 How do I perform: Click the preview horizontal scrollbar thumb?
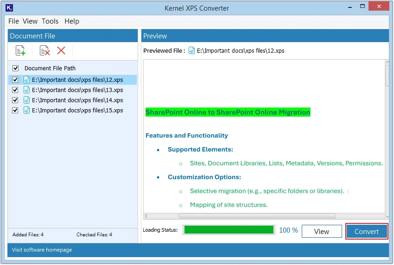[257, 216]
